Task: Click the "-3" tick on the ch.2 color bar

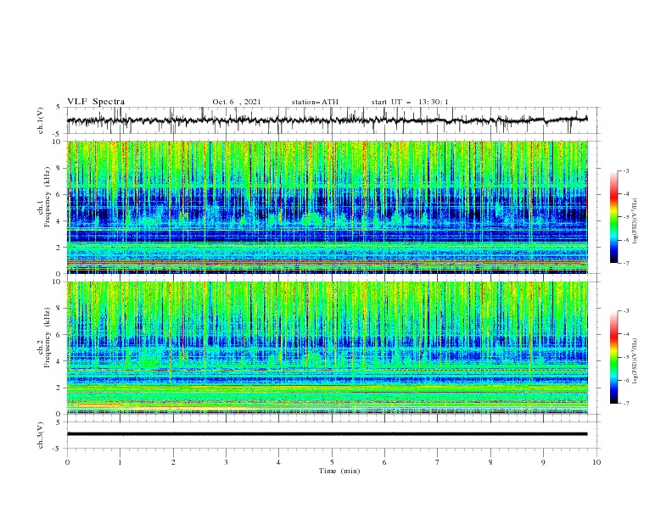Action: tap(625, 311)
